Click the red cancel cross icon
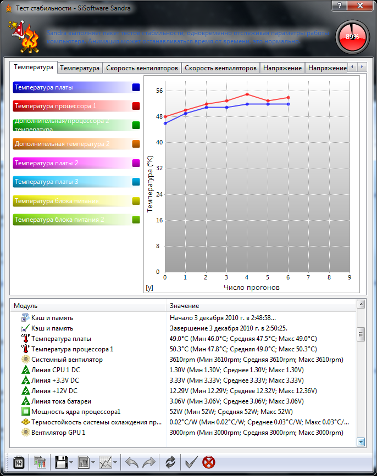The width and height of the screenshot is (377, 476). click(x=209, y=462)
